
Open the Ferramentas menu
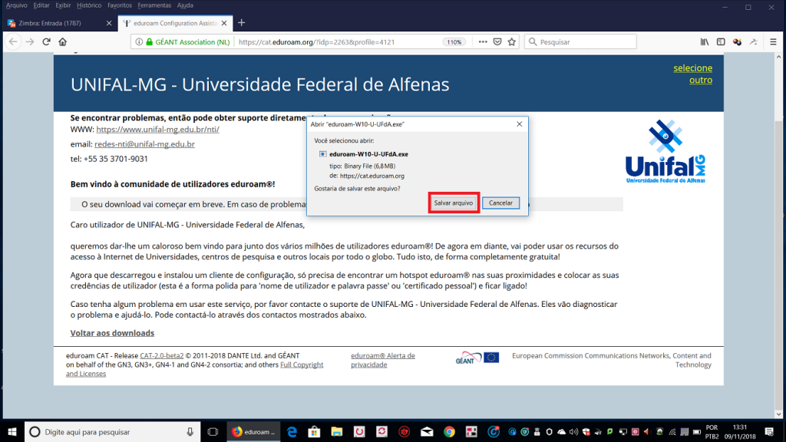point(154,5)
